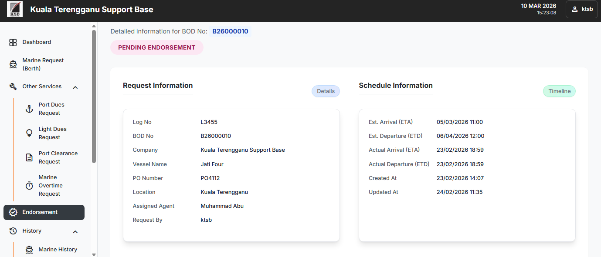Open the ktsb user account button
The height and width of the screenshot is (257, 601).
tap(581, 9)
